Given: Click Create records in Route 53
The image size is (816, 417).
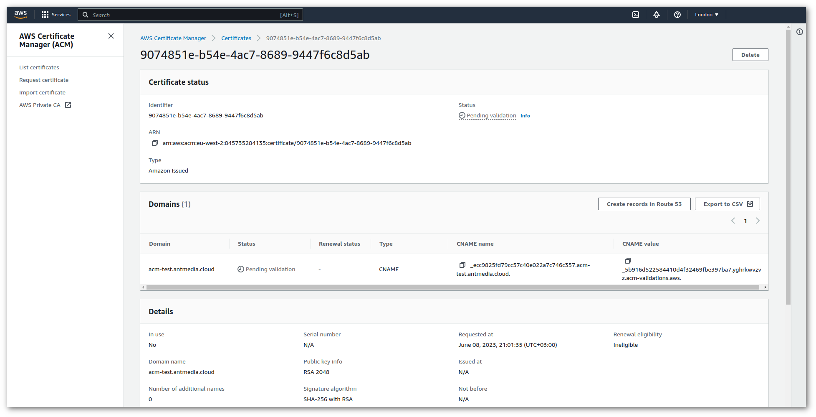Looking at the screenshot, I should coord(644,204).
